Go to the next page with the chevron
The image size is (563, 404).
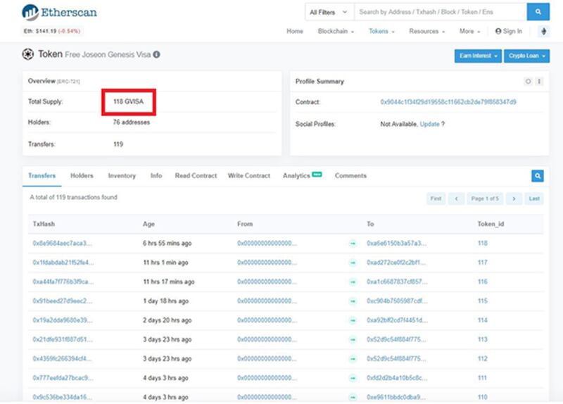[514, 198]
